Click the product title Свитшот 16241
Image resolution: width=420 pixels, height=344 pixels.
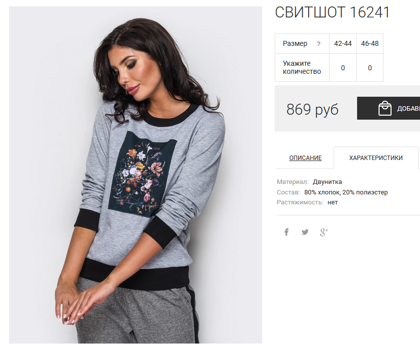coord(332,12)
